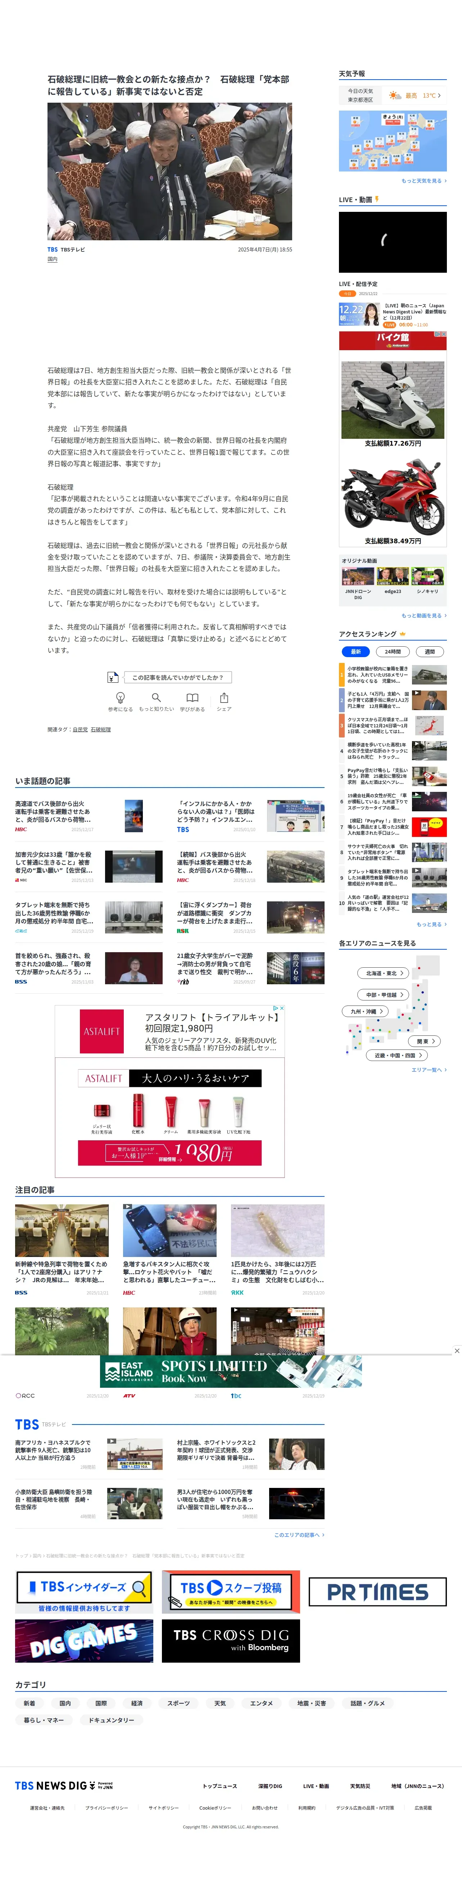Select スポーツ category chip
Screen dimensions: 462x1877
click(x=178, y=1703)
